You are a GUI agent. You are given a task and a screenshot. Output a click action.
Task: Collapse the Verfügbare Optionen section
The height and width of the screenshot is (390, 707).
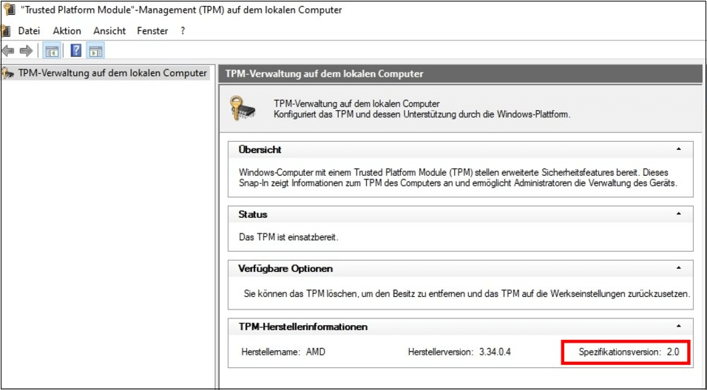pos(678,269)
